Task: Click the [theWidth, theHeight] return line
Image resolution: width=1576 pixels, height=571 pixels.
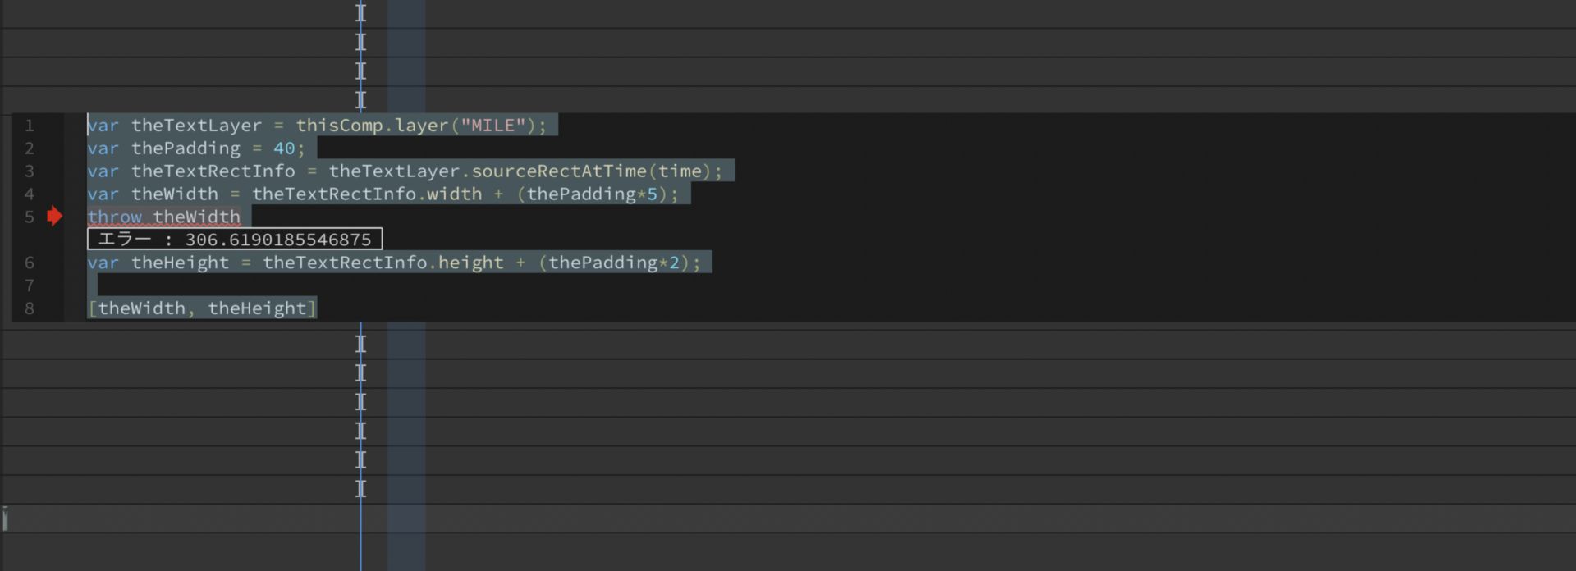Action: coord(202,308)
